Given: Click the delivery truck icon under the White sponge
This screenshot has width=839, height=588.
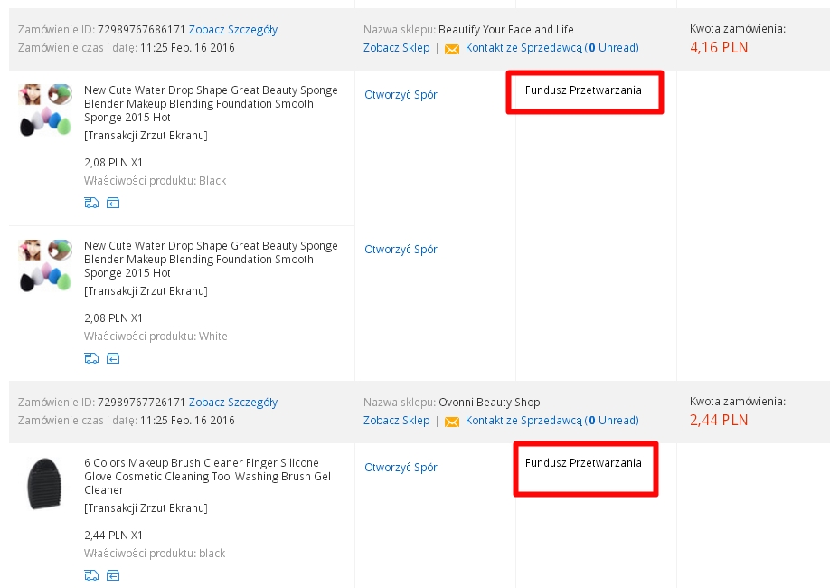Looking at the screenshot, I should pos(90,358).
